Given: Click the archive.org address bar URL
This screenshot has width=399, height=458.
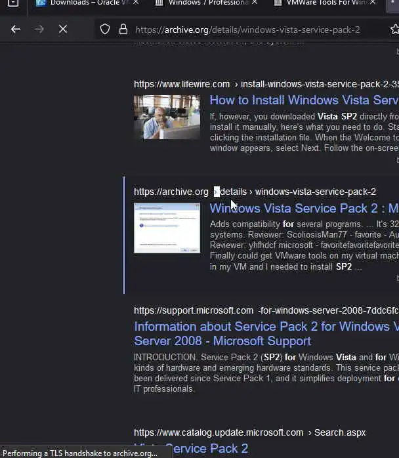Looking at the screenshot, I should pos(247,30).
